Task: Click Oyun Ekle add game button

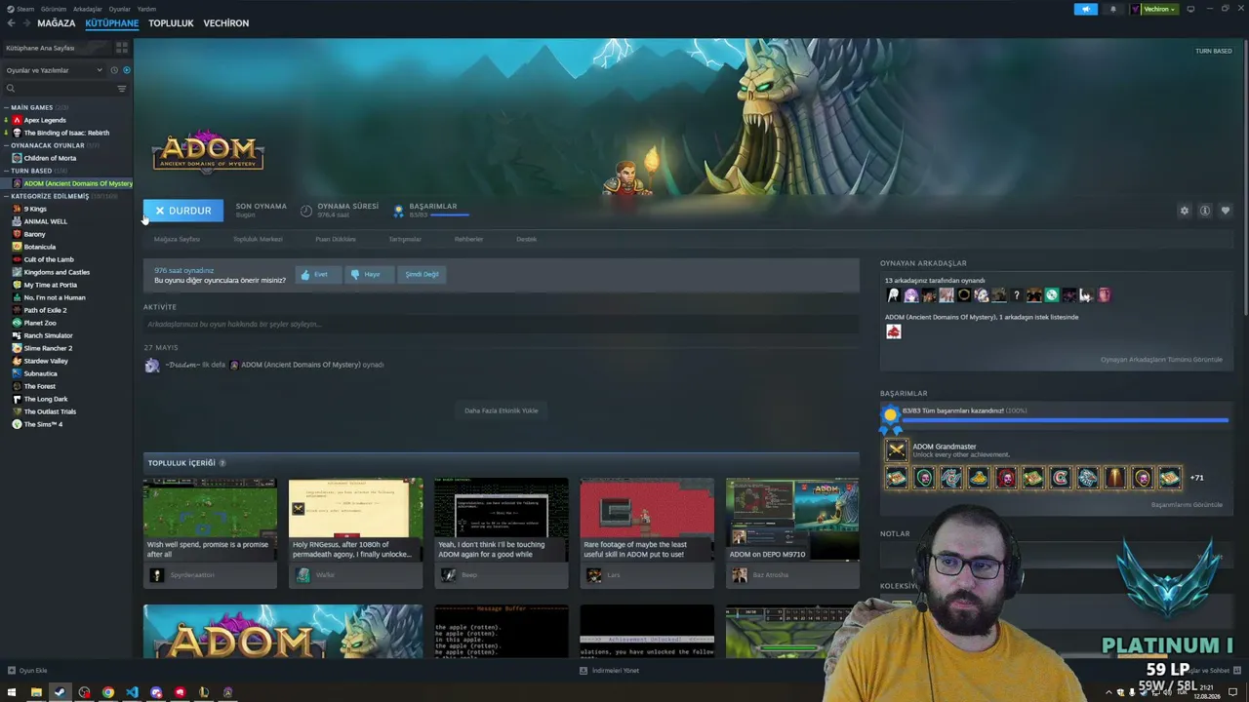Action: [x=27, y=671]
